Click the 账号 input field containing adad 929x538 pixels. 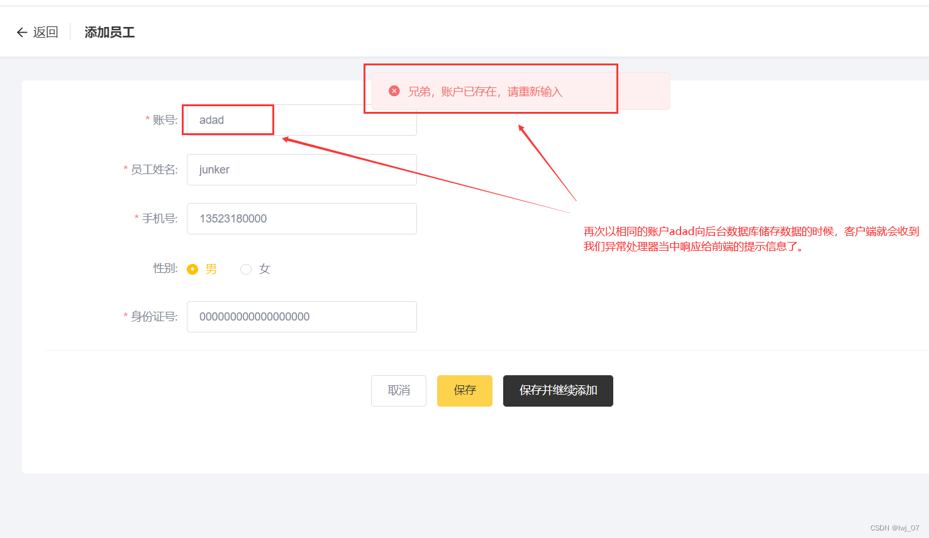point(302,120)
